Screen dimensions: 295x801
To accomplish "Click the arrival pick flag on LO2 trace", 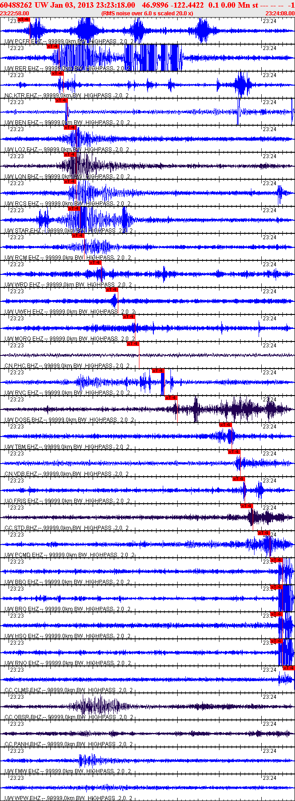I will click(70, 127).
